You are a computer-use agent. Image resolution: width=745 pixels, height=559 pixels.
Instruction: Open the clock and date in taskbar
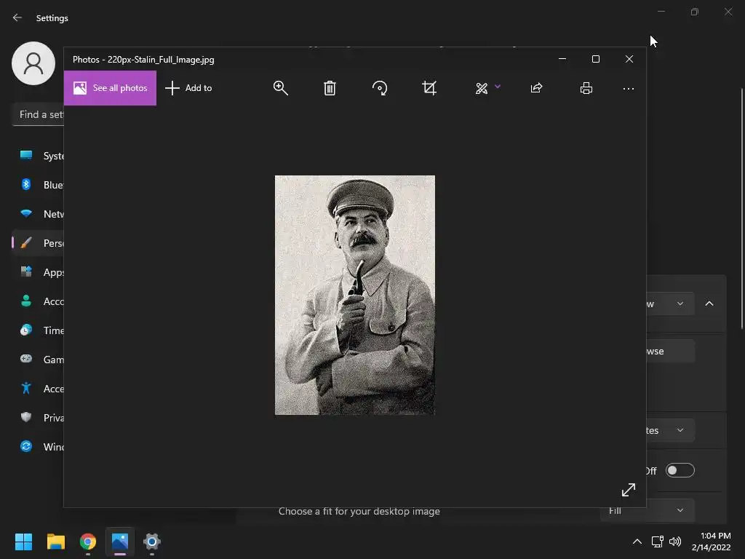pyautogui.click(x=712, y=542)
